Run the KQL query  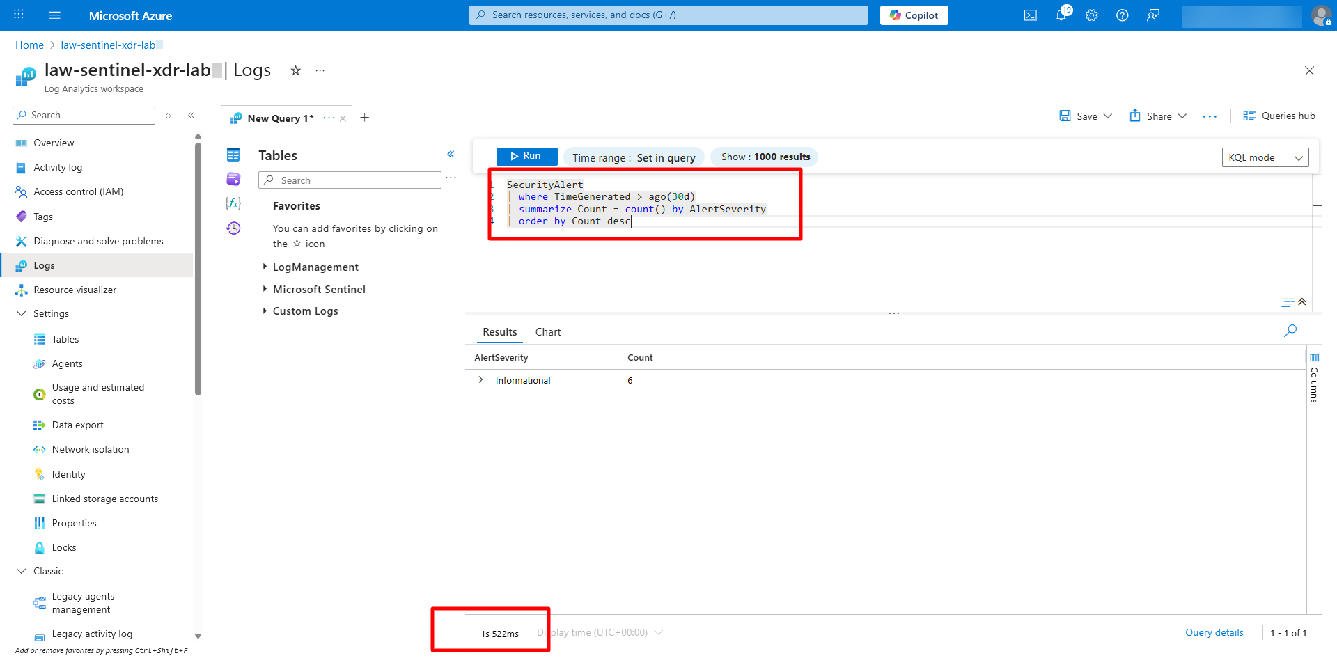[x=526, y=156]
